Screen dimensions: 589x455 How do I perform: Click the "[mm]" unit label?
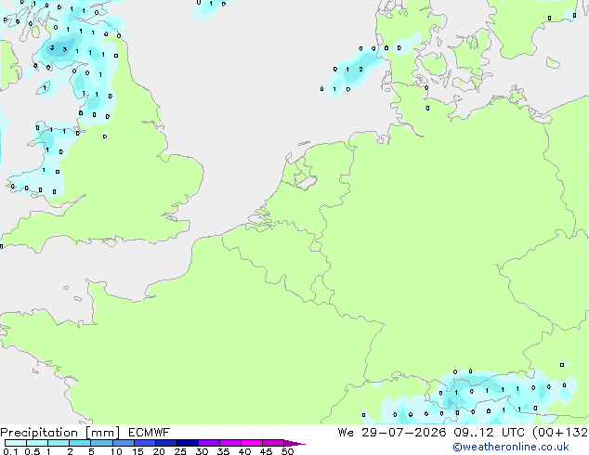(x=102, y=433)
